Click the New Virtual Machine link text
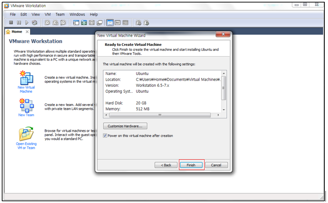Image resolution: width=328 pixels, height=203 pixels. click(x=26, y=89)
